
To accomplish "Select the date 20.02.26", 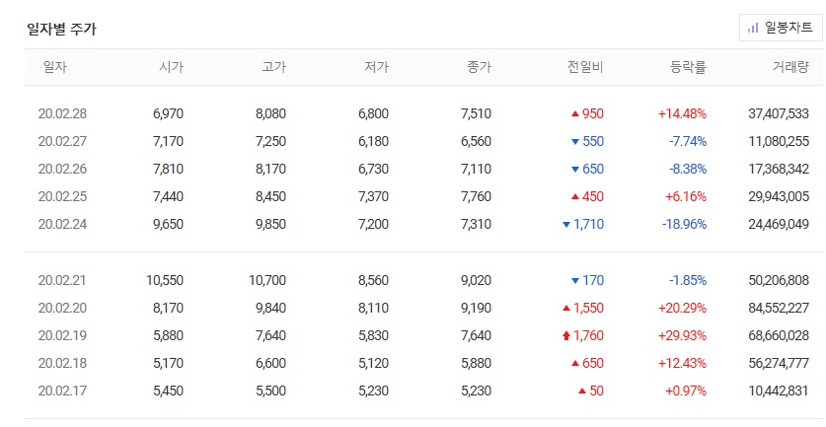I will pyautogui.click(x=62, y=169).
